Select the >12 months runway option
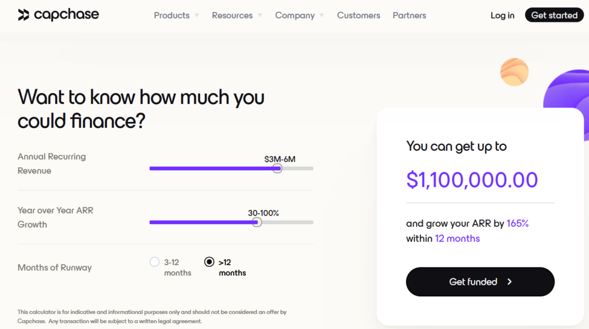The width and height of the screenshot is (589, 329). [209, 262]
